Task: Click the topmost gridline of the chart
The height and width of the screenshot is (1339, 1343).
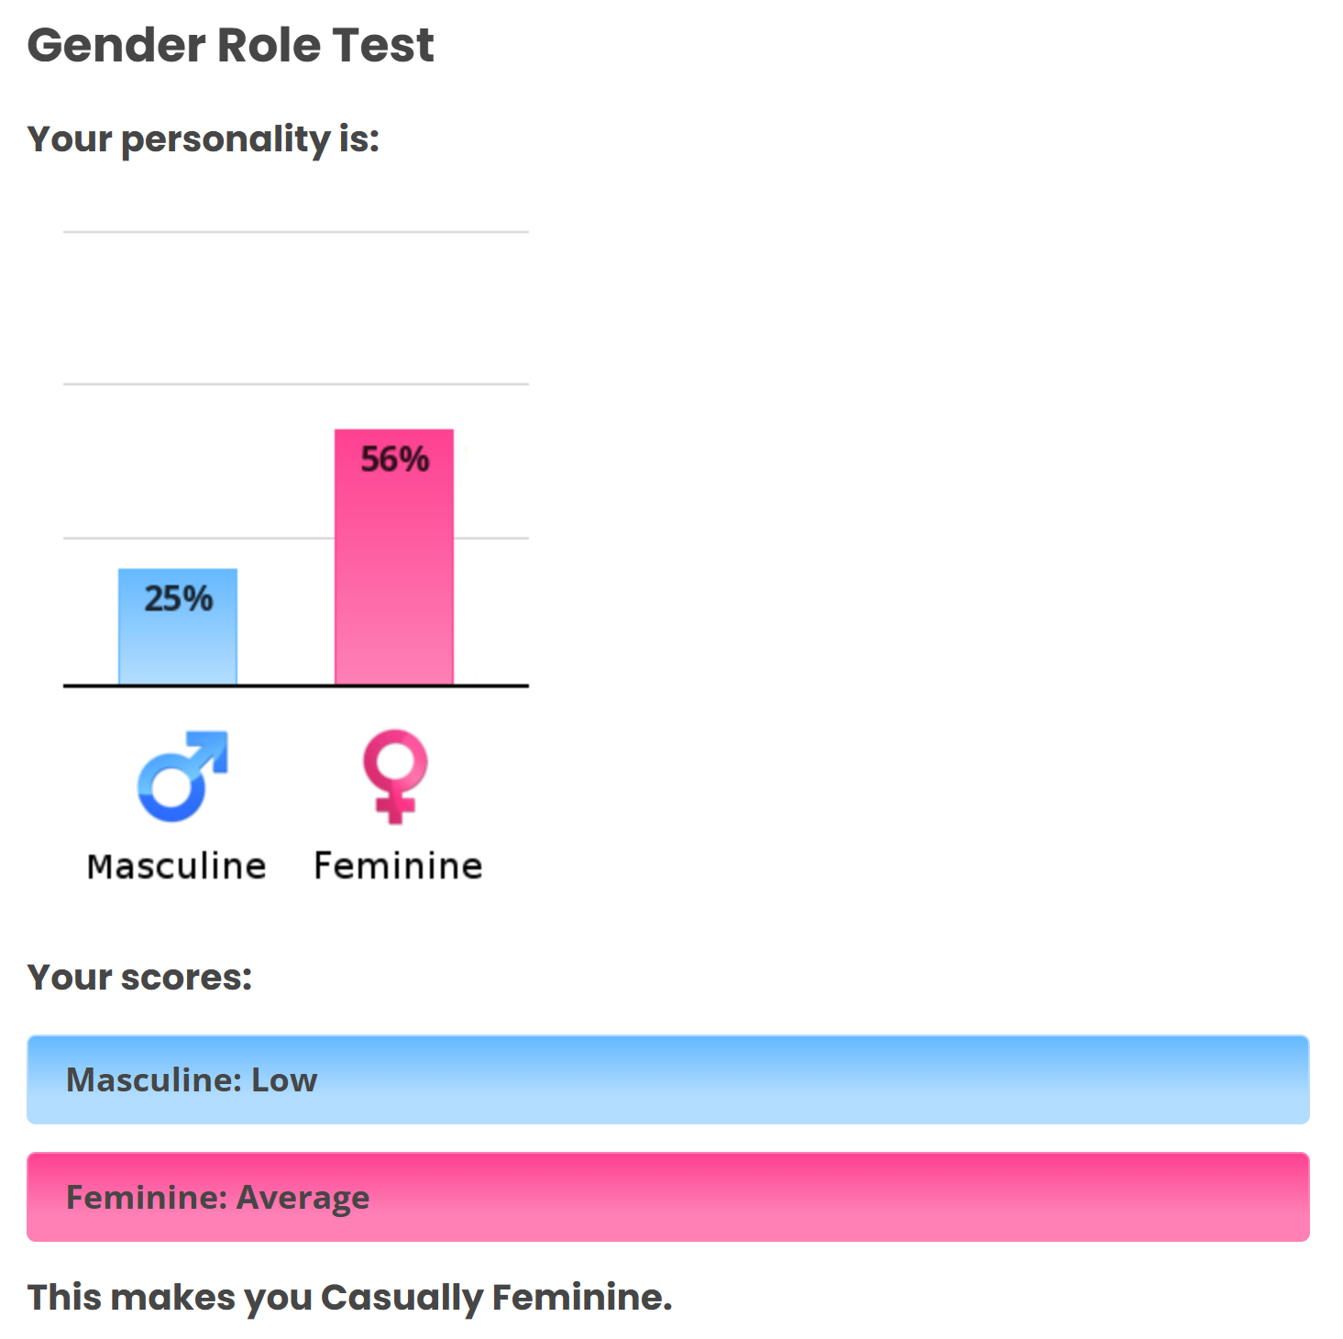Action: coord(295,232)
